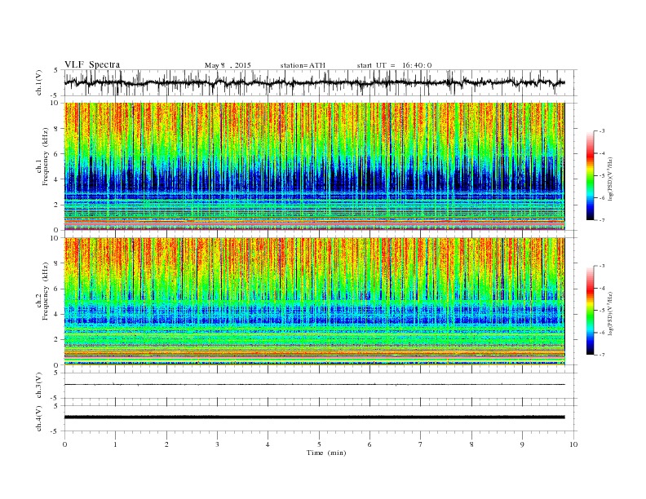
Task: Click the '3' tick on the time axis
Action: point(217,444)
